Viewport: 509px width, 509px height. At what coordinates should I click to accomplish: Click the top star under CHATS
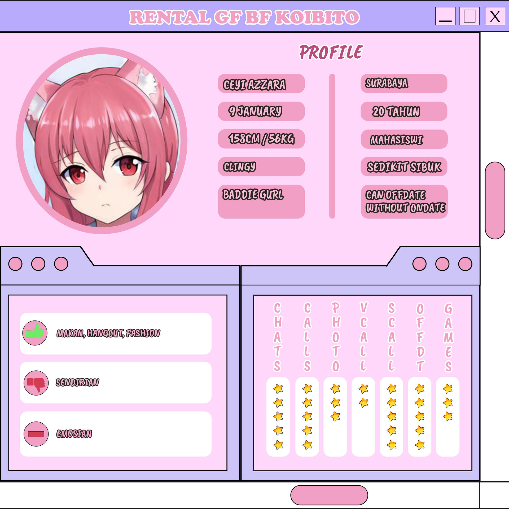[278, 389]
